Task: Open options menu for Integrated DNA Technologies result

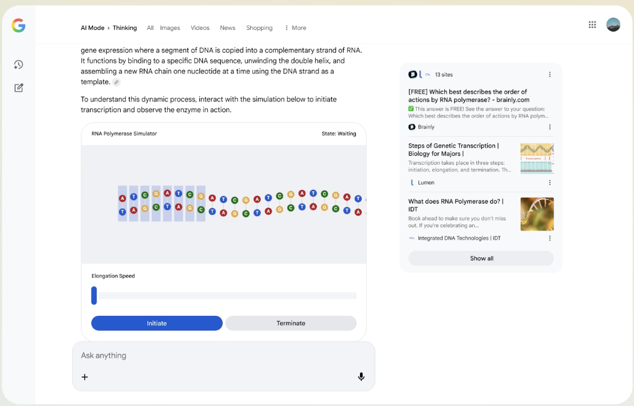Action: tap(550, 238)
